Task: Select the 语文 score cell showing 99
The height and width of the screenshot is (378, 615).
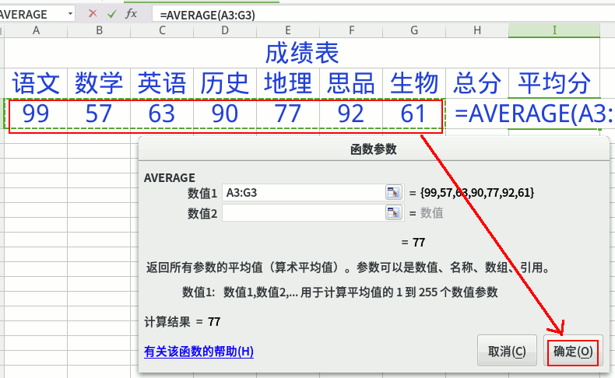Action: (36, 114)
